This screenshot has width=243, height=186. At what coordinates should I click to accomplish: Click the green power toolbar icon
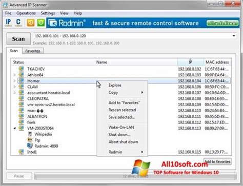[41, 23]
